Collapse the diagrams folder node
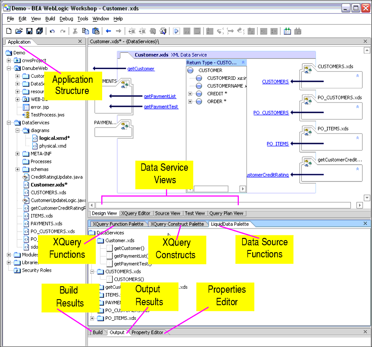 (17, 131)
